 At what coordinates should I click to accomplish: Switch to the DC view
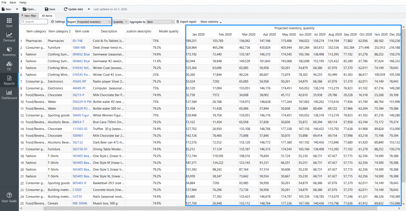9,66
